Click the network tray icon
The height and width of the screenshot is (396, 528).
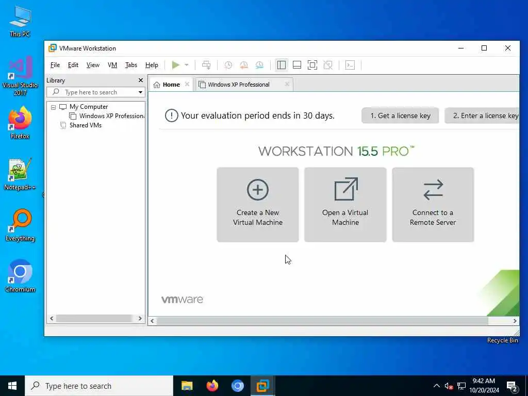[461, 386]
